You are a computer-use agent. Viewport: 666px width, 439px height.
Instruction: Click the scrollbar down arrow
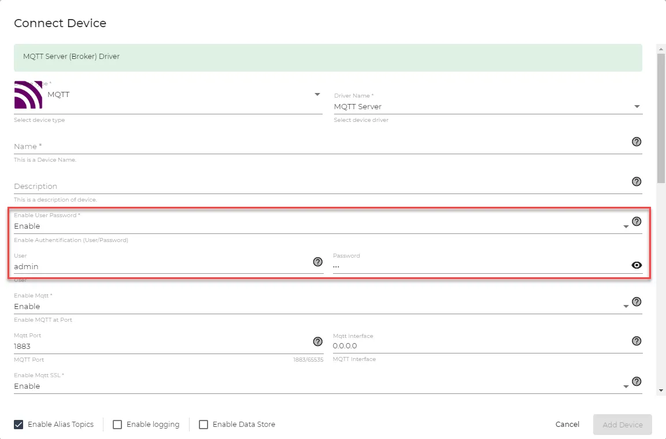[x=661, y=390]
